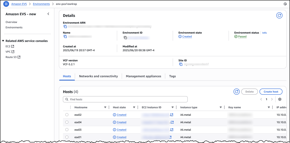Select the esx04 host radio button
Image resolution: width=290 pixels, height=143 pixels.
[67, 122]
